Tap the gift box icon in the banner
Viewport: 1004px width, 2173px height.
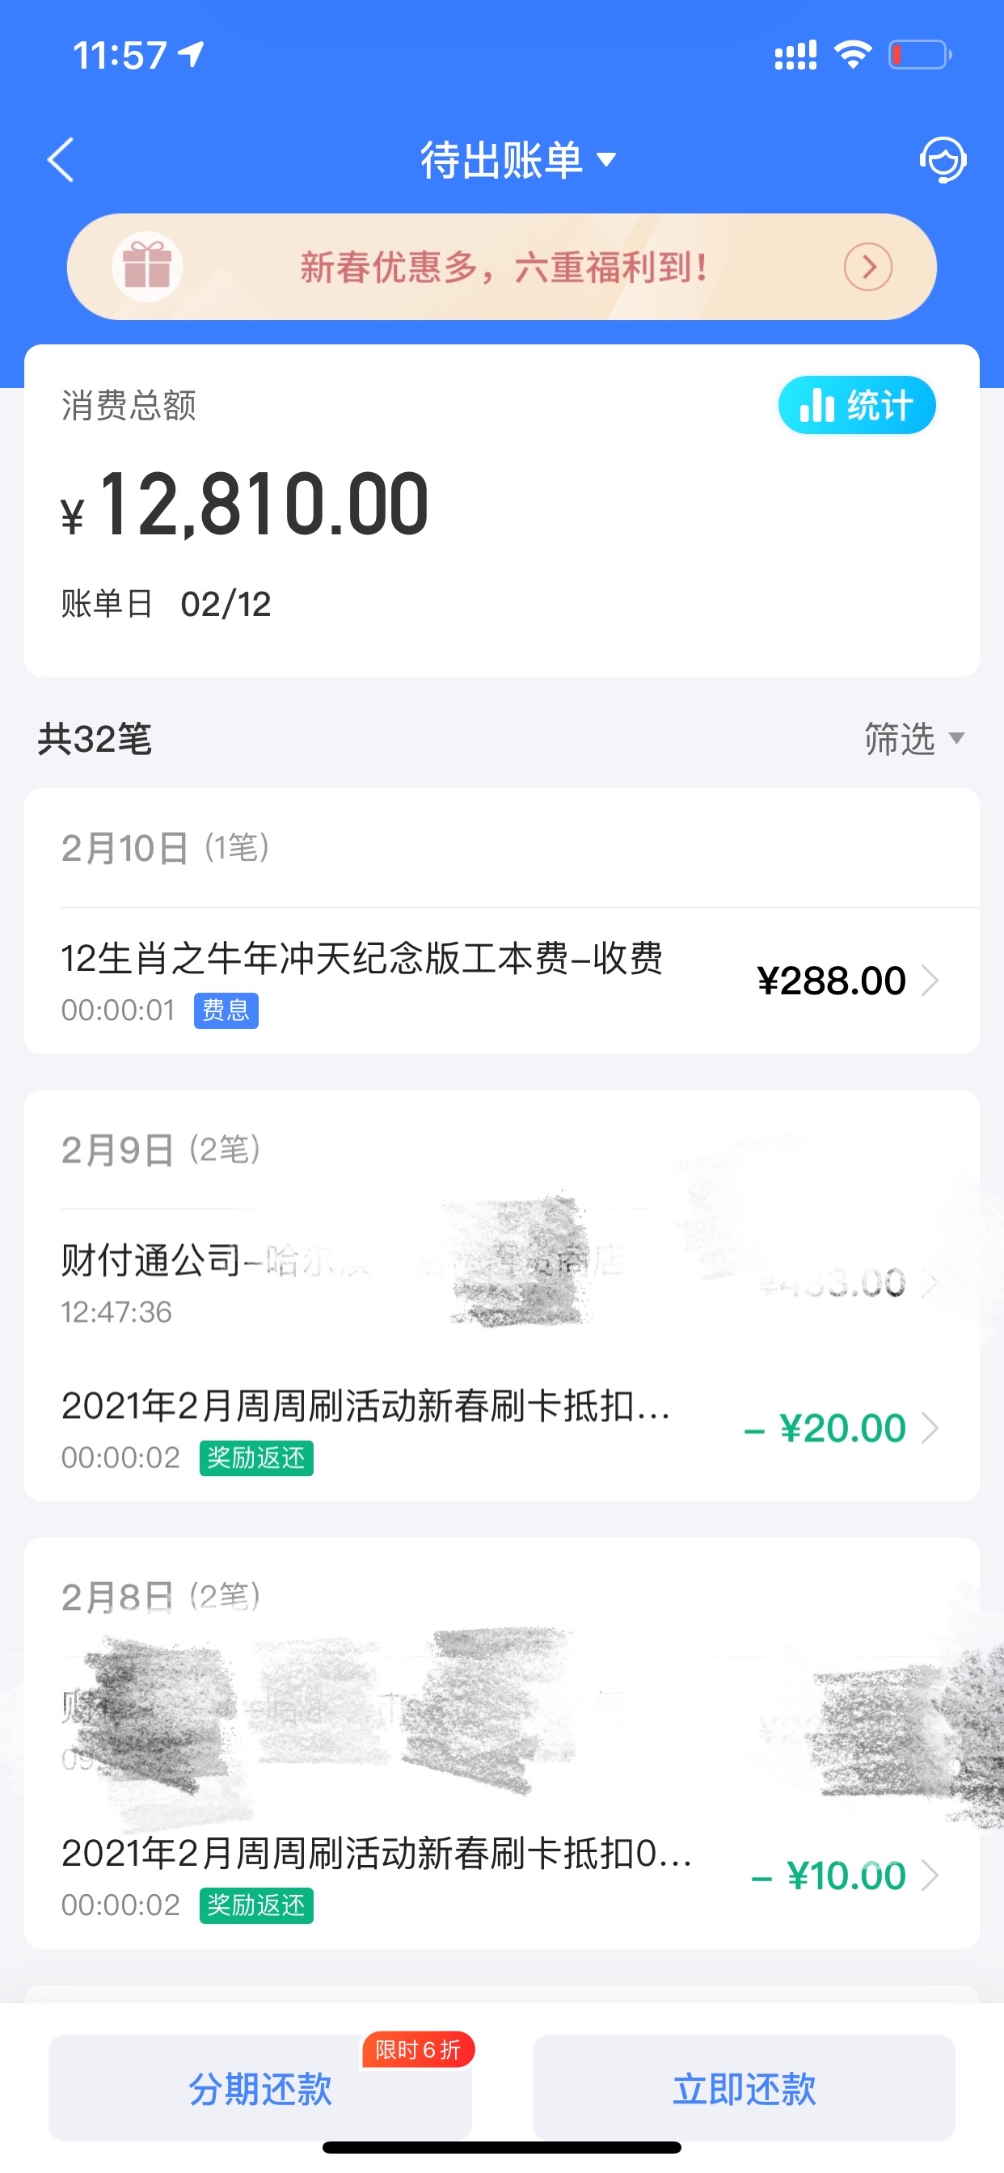(x=148, y=267)
